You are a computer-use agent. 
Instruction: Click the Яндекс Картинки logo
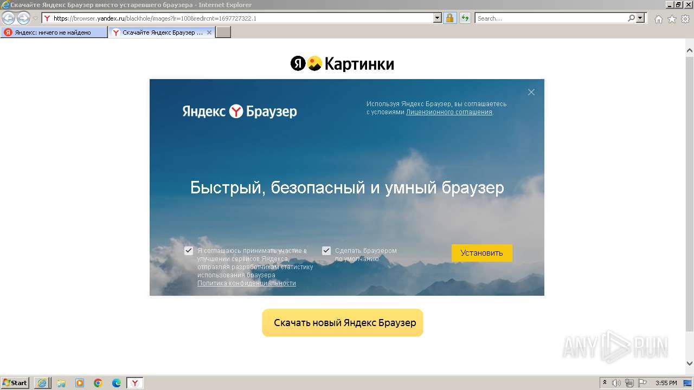(x=342, y=64)
